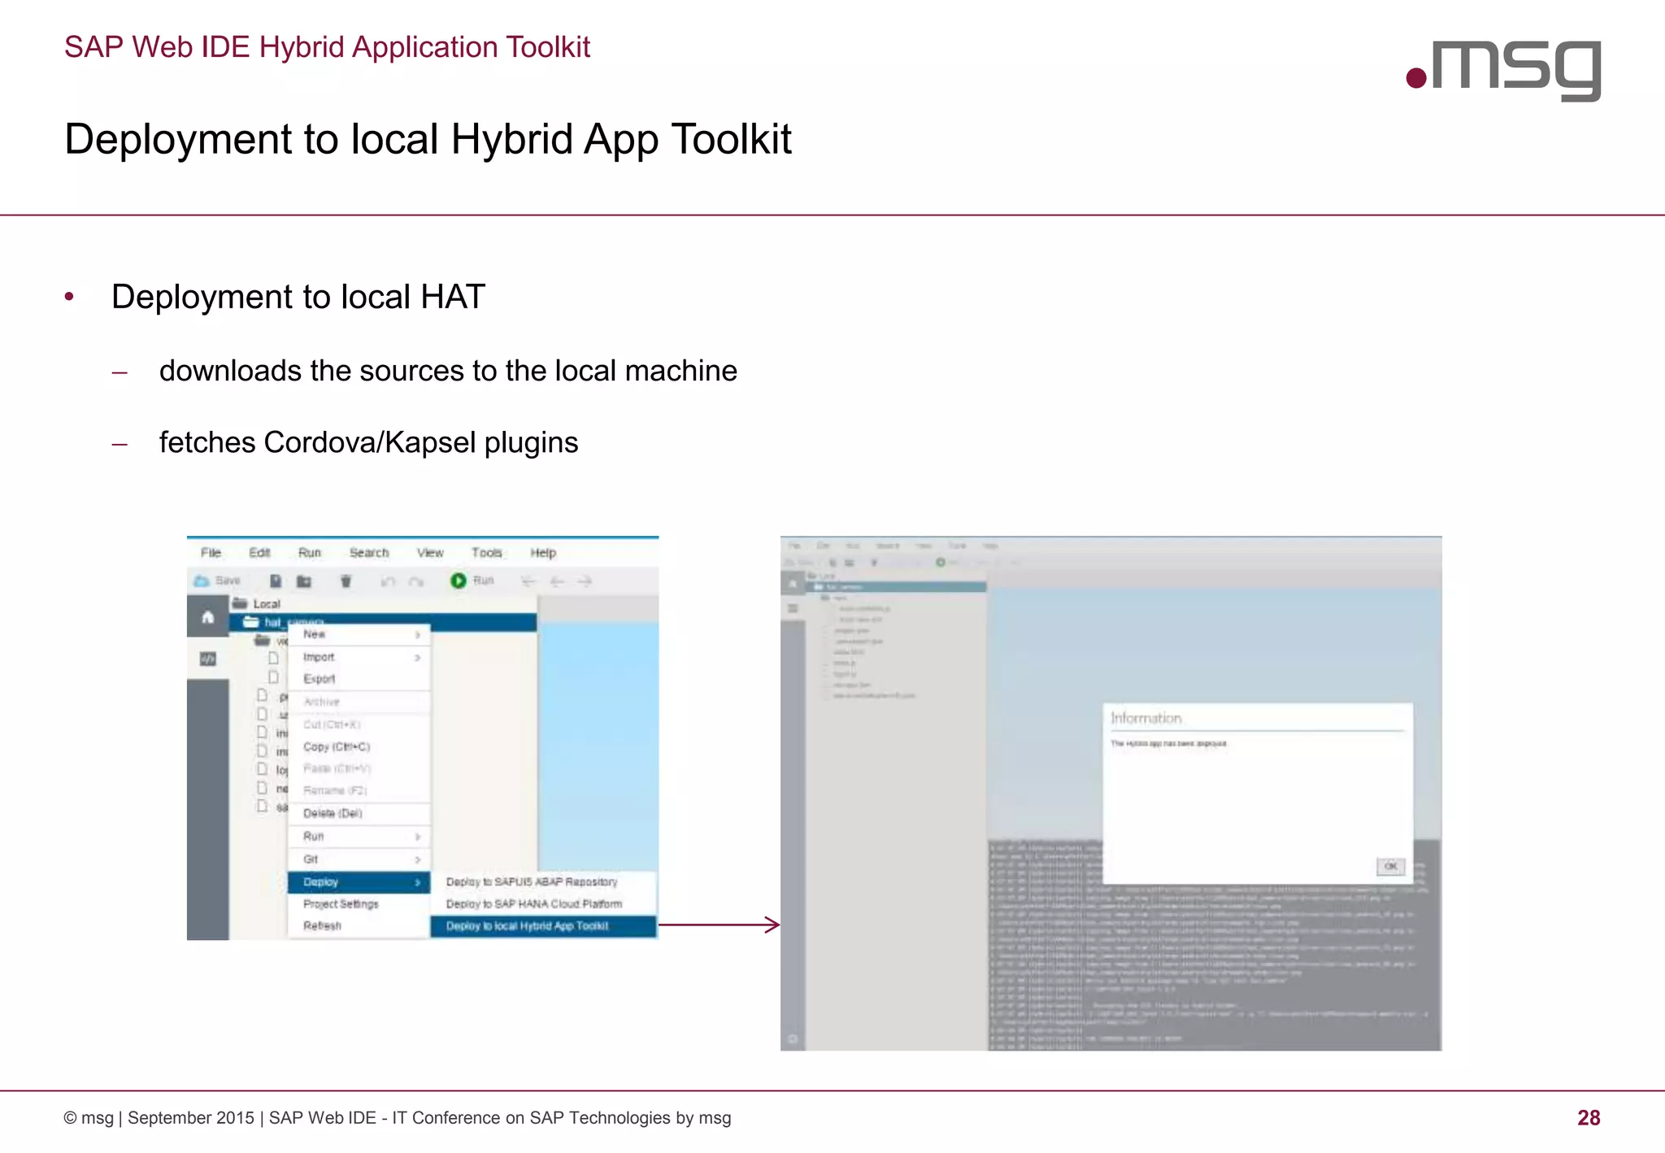Screen dimensions: 1665x1153
Task: Open the Help menu
Action: coord(543,553)
